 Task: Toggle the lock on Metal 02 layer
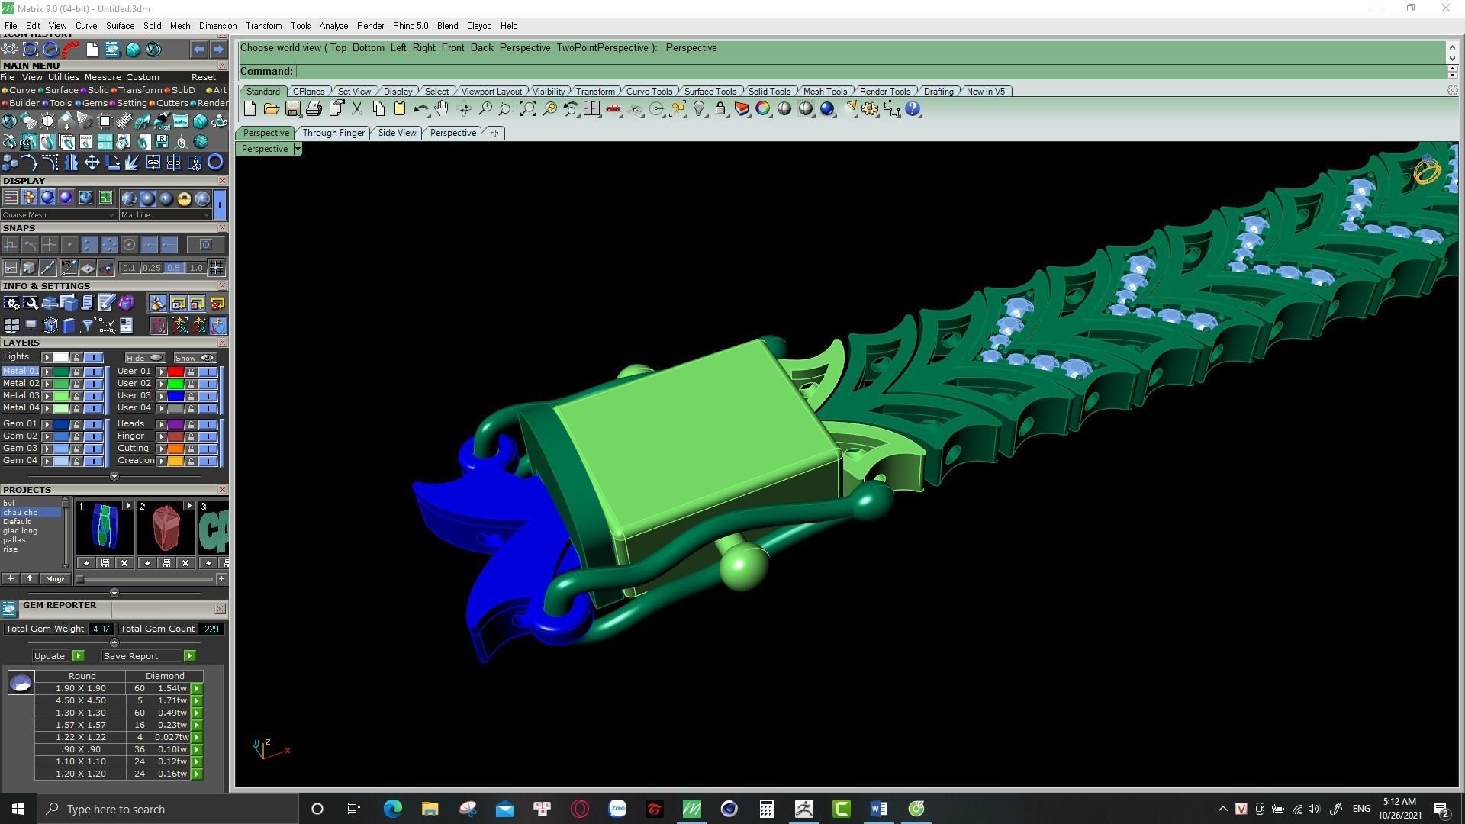click(76, 384)
